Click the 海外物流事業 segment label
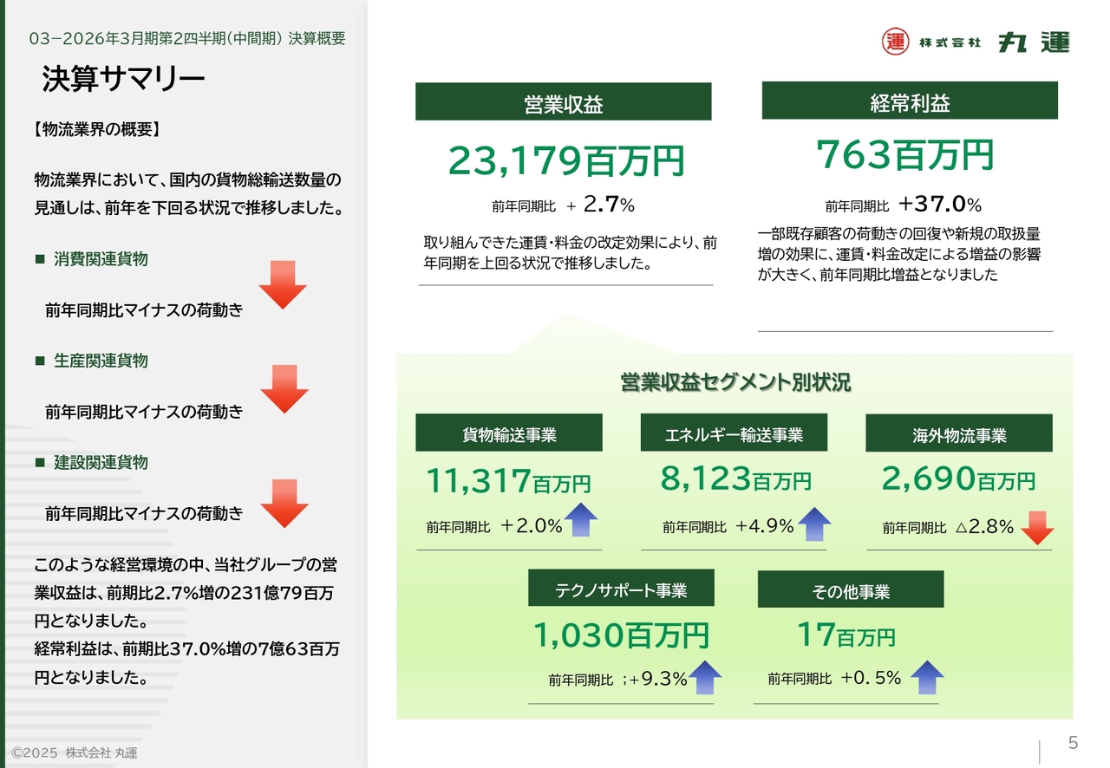 tap(958, 433)
